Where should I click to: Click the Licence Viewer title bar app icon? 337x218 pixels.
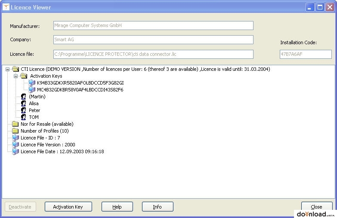tap(6, 7)
